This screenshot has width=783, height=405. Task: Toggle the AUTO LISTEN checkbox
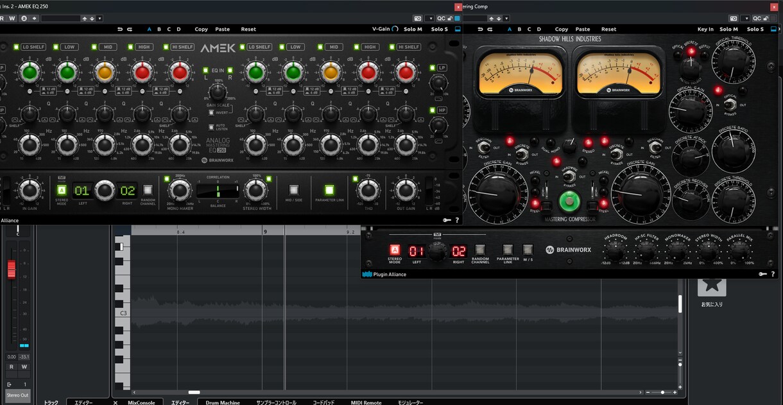point(211,126)
